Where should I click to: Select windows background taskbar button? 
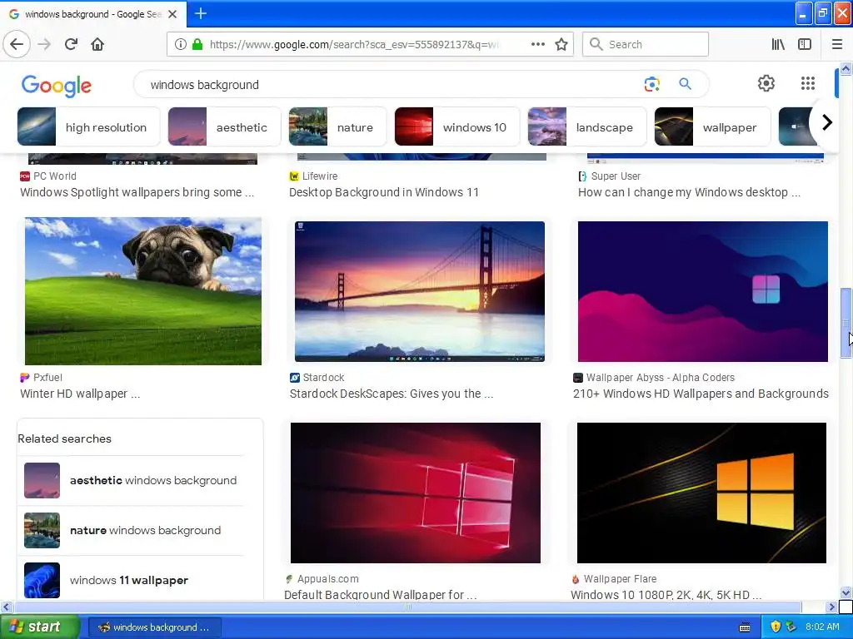[154, 627]
